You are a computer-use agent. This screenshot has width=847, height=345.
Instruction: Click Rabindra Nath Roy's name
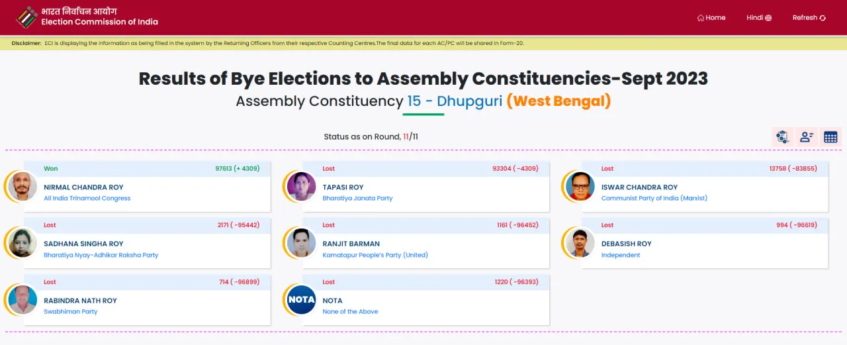[x=80, y=301]
